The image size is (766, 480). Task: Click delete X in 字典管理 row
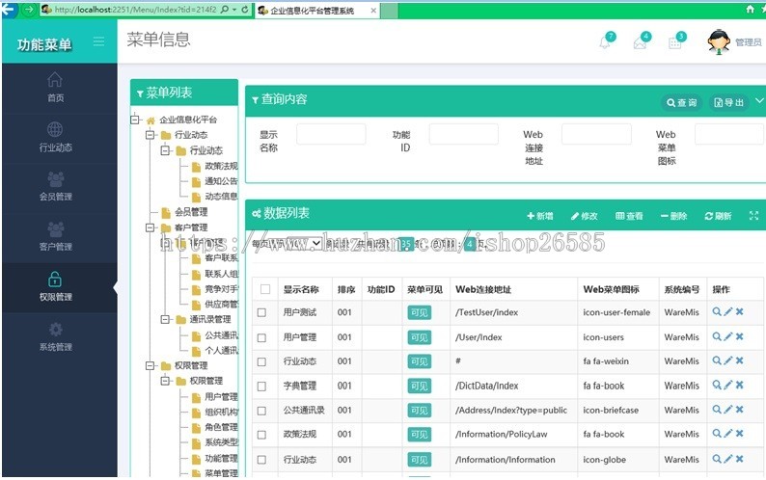click(740, 385)
